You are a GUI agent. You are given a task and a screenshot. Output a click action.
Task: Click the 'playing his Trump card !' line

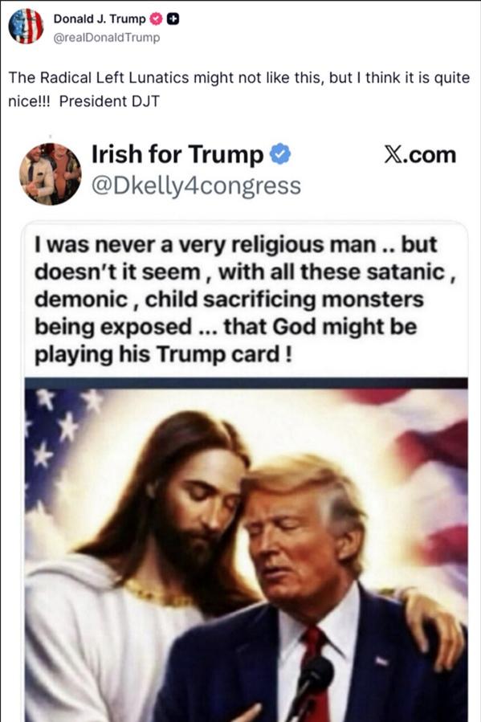coord(163,354)
